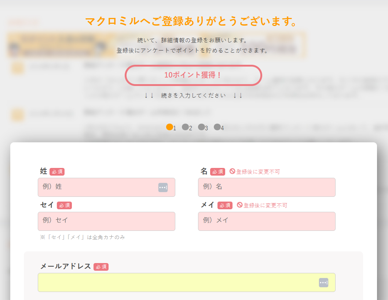Select the orange step 1 indicator dot

click(x=169, y=127)
